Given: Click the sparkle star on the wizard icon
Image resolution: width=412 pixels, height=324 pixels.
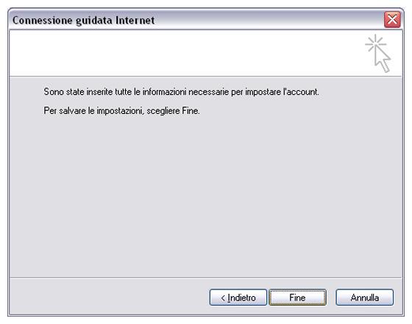Looking at the screenshot, I should click(x=375, y=43).
